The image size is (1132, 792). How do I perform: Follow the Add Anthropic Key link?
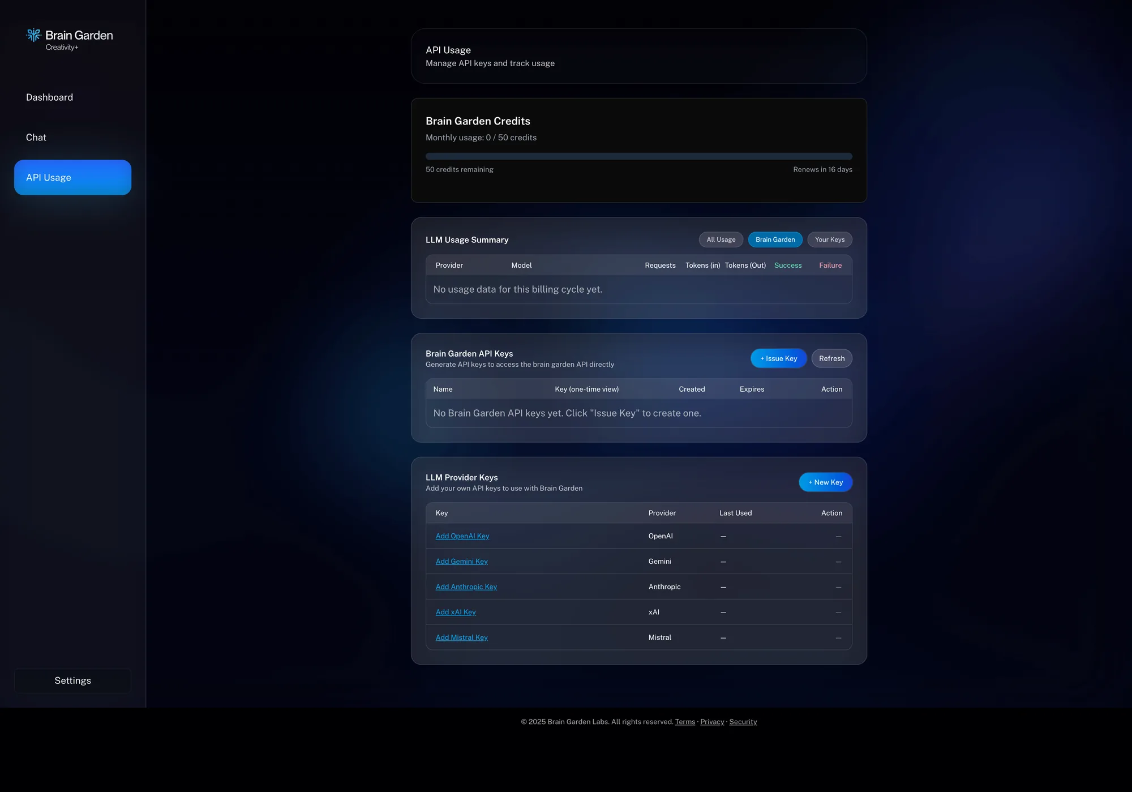466,587
